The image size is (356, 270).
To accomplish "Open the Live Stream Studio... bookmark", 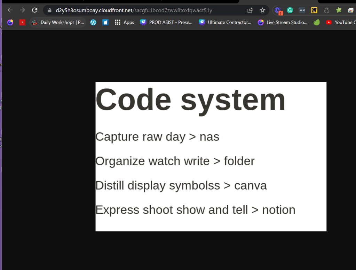I will click(x=283, y=22).
